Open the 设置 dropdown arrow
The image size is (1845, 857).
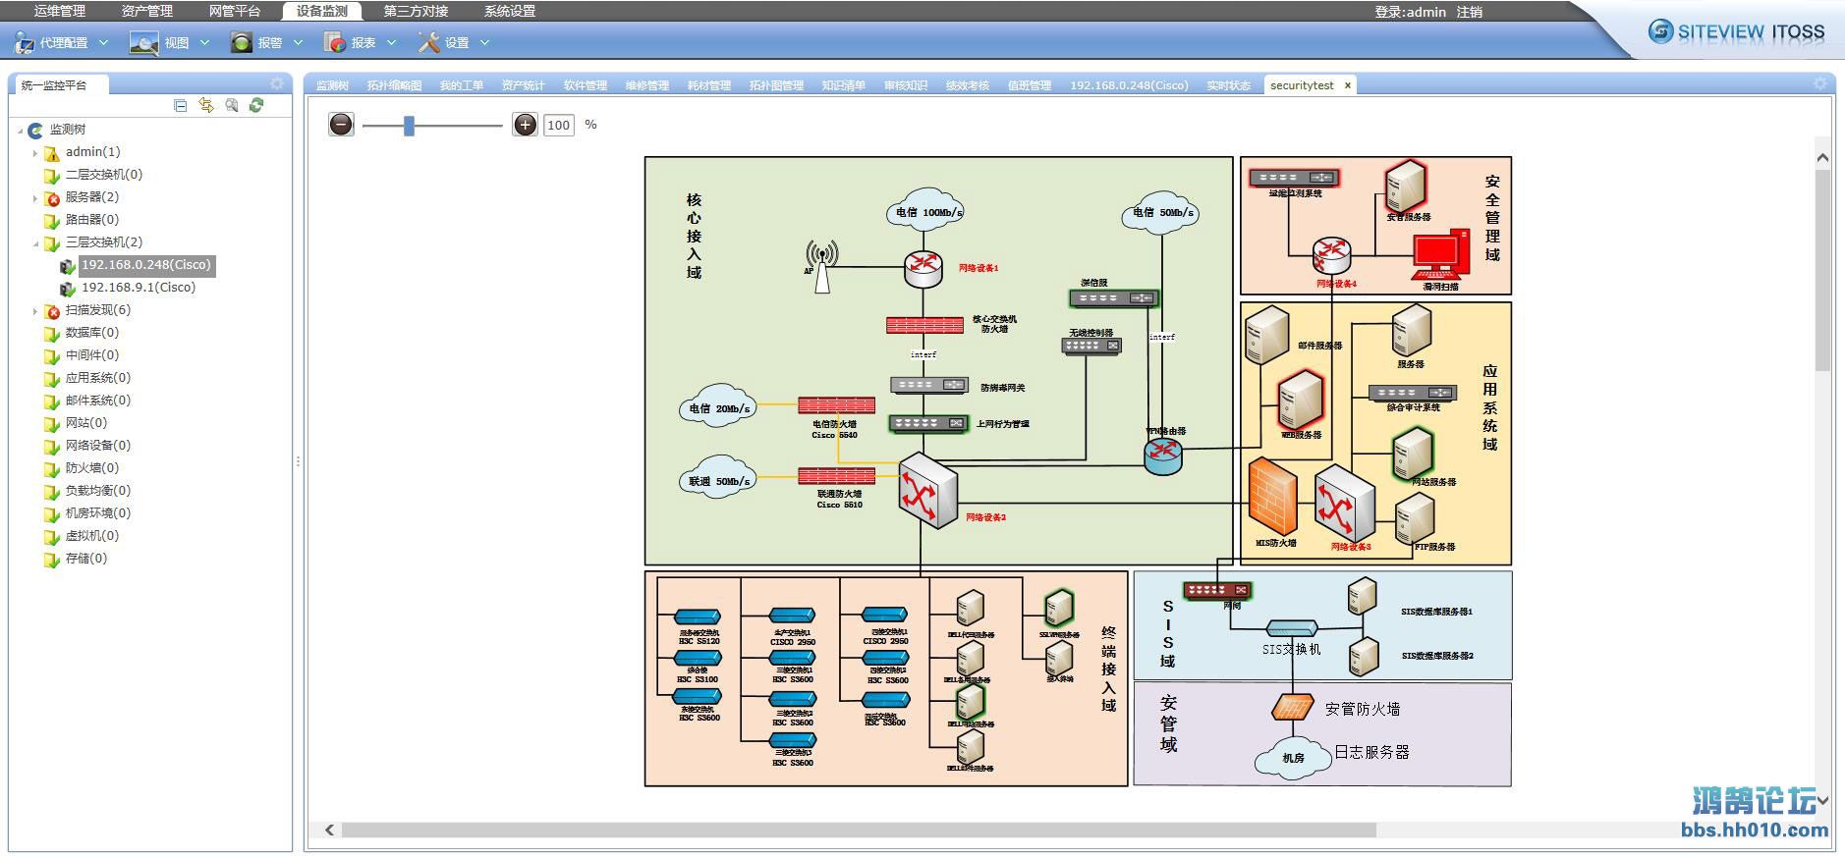[x=484, y=42]
